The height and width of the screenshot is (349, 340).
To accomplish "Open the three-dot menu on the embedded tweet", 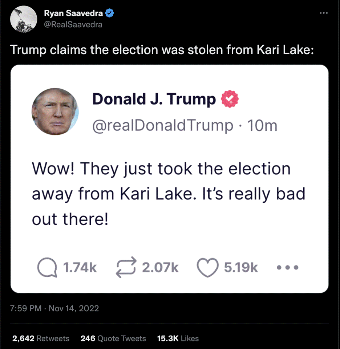I will (287, 268).
